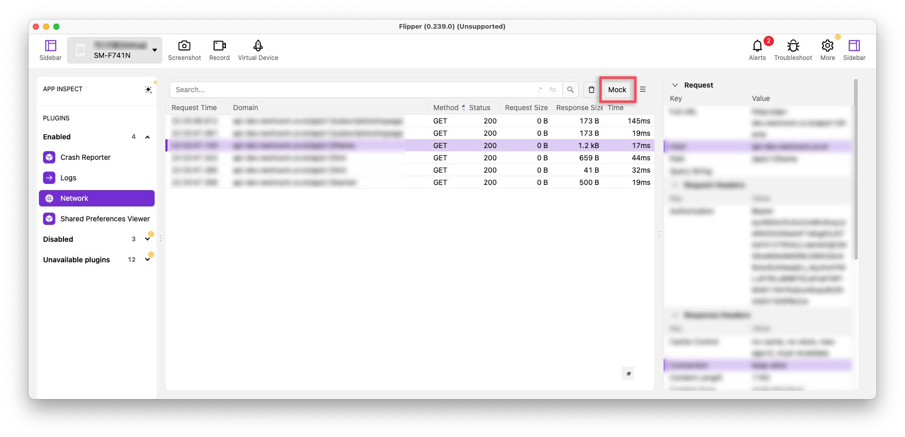
Task: Click the PLUGINS section label
Action: pos(56,118)
